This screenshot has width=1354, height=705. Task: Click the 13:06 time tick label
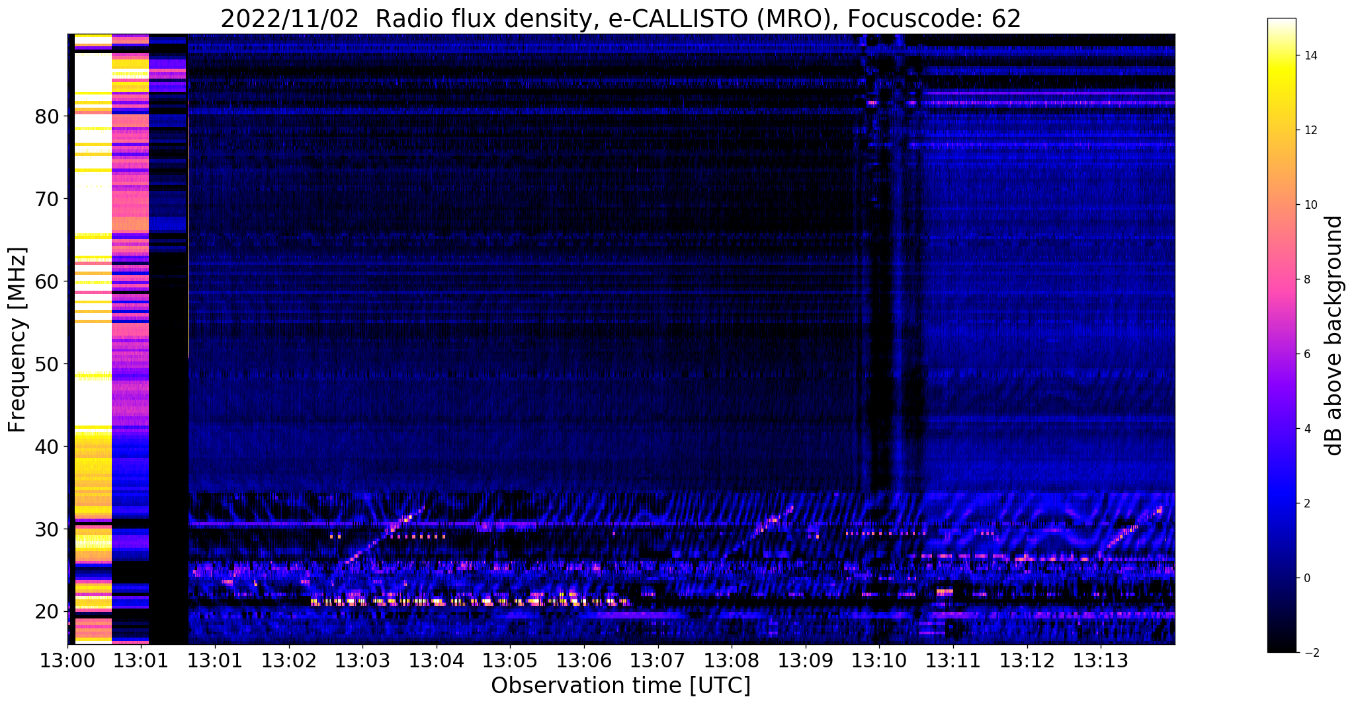584,661
